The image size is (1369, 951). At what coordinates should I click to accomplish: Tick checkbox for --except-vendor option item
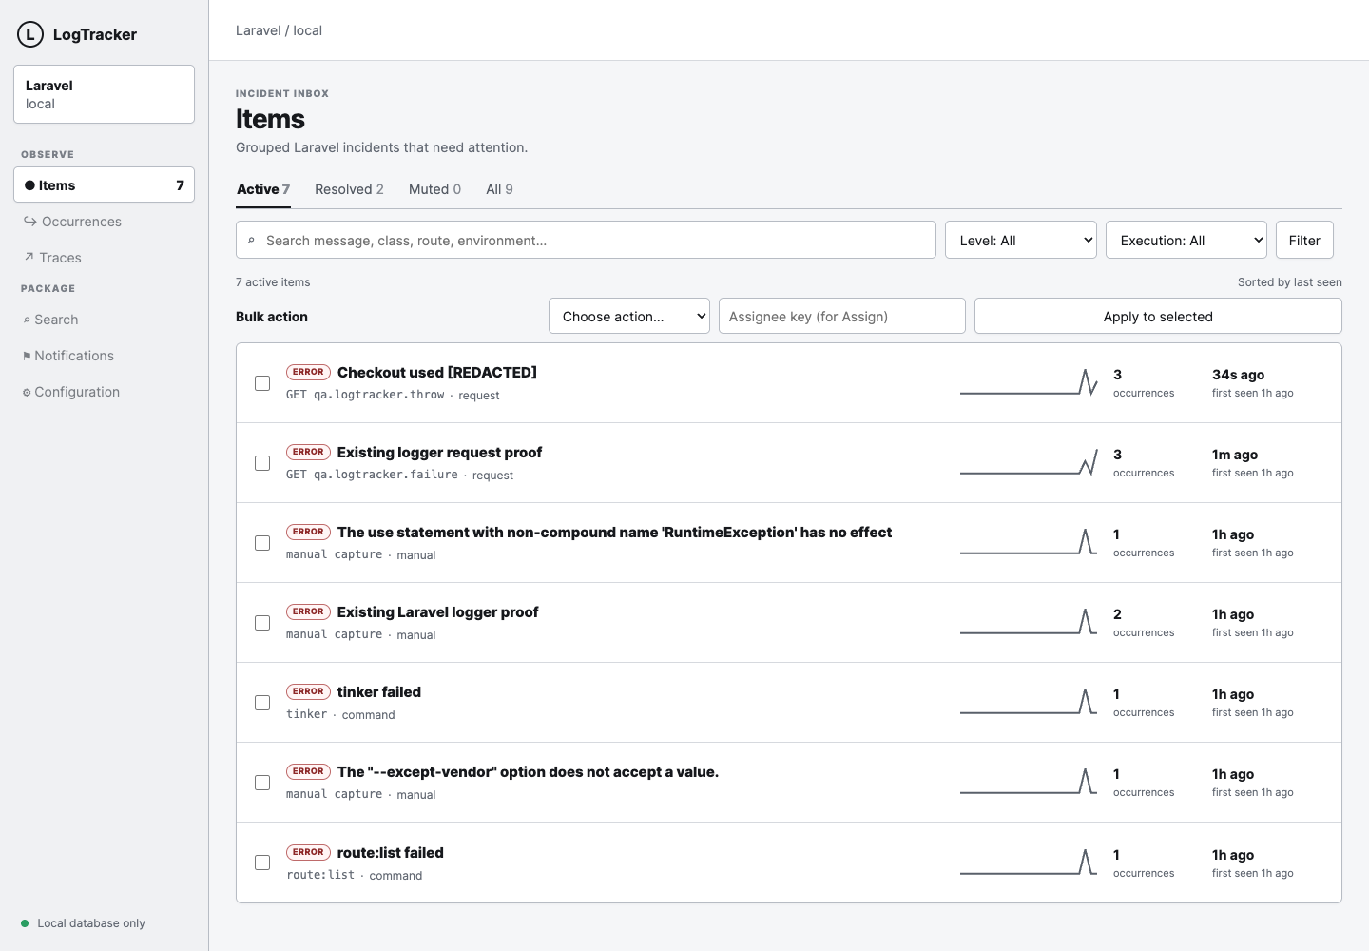[262, 783]
